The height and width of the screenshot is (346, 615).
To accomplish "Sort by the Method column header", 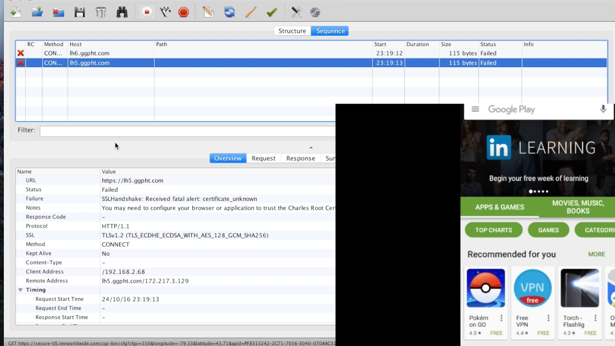I will [54, 44].
